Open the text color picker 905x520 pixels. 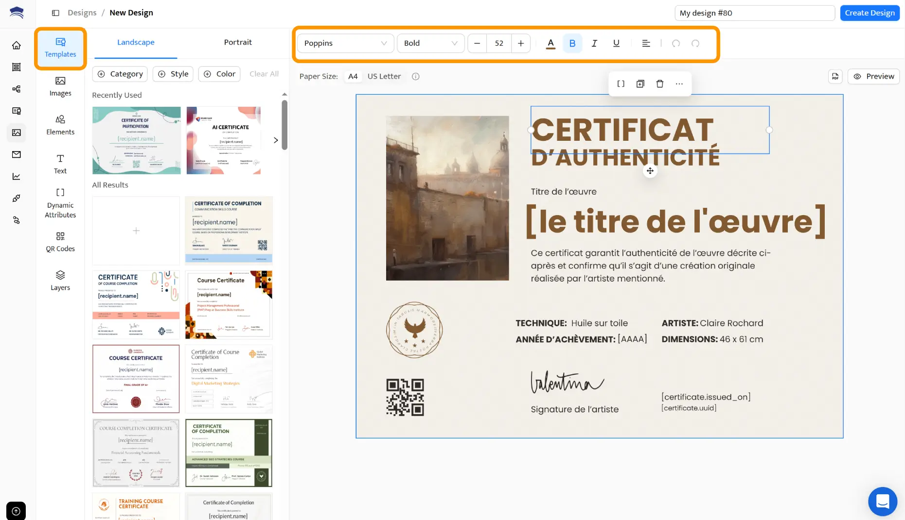click(x=550, y=43)
